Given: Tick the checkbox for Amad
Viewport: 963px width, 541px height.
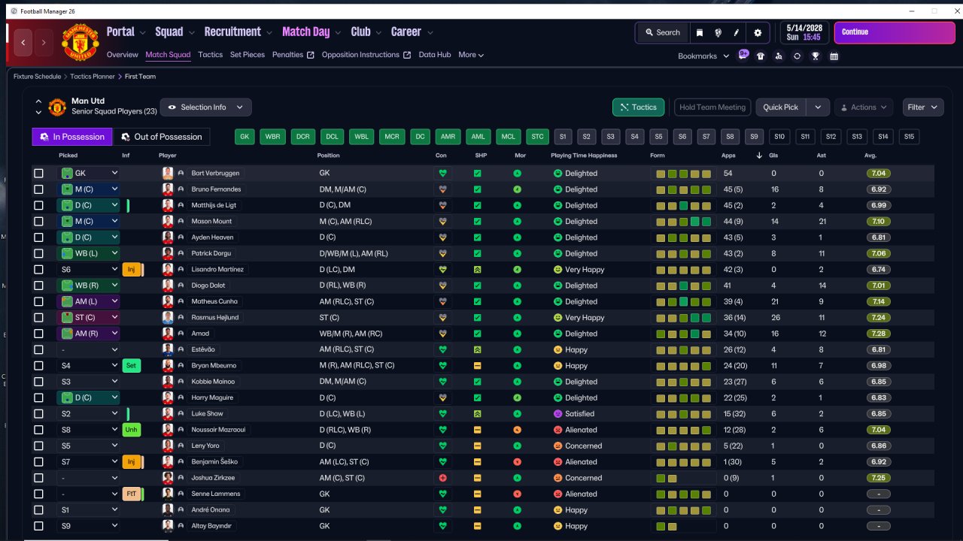Looking at the screenshot, I should (x=39, y=334).
